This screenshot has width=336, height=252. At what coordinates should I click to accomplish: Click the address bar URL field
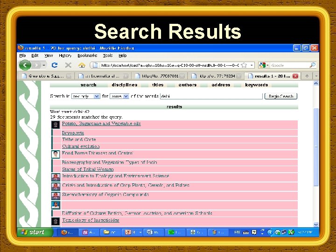[169, 65]
